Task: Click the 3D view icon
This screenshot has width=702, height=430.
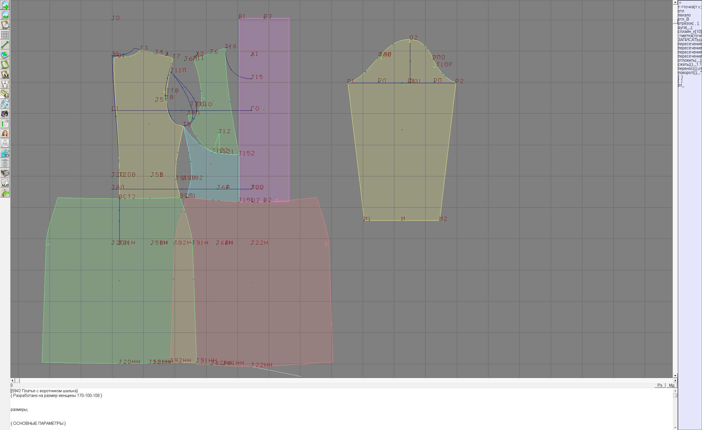Action: click(5, 153)
